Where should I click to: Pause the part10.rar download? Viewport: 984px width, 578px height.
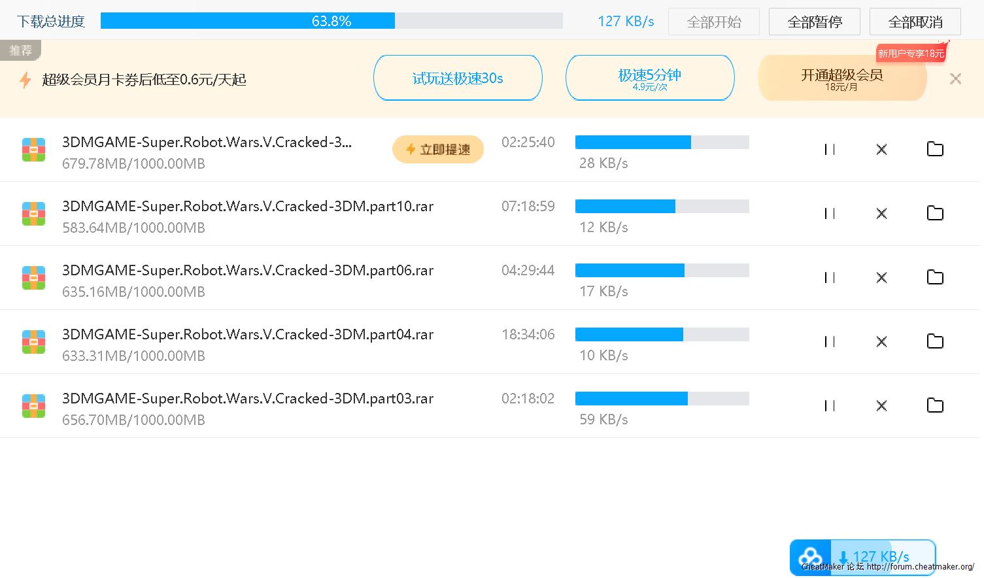click(830, 214)
